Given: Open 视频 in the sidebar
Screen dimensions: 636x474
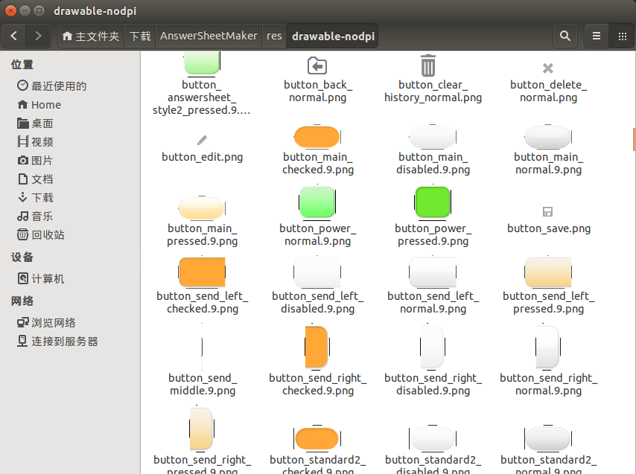Looking at the screenshot, I should (35, 142).
